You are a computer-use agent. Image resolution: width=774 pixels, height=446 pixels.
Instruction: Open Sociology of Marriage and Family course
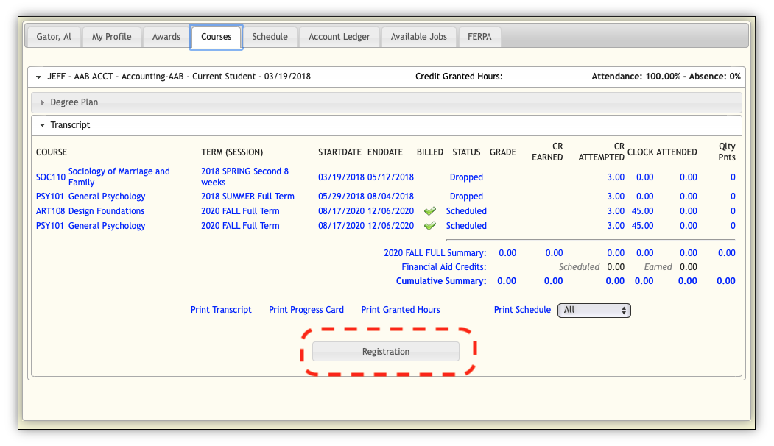tap(119, 177)
